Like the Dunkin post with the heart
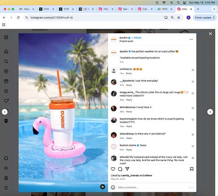Viewport: 218px width, 196px height. (x=113, y=169)
